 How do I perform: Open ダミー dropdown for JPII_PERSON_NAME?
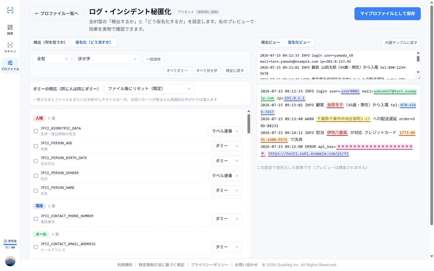[x=227, y=191]
